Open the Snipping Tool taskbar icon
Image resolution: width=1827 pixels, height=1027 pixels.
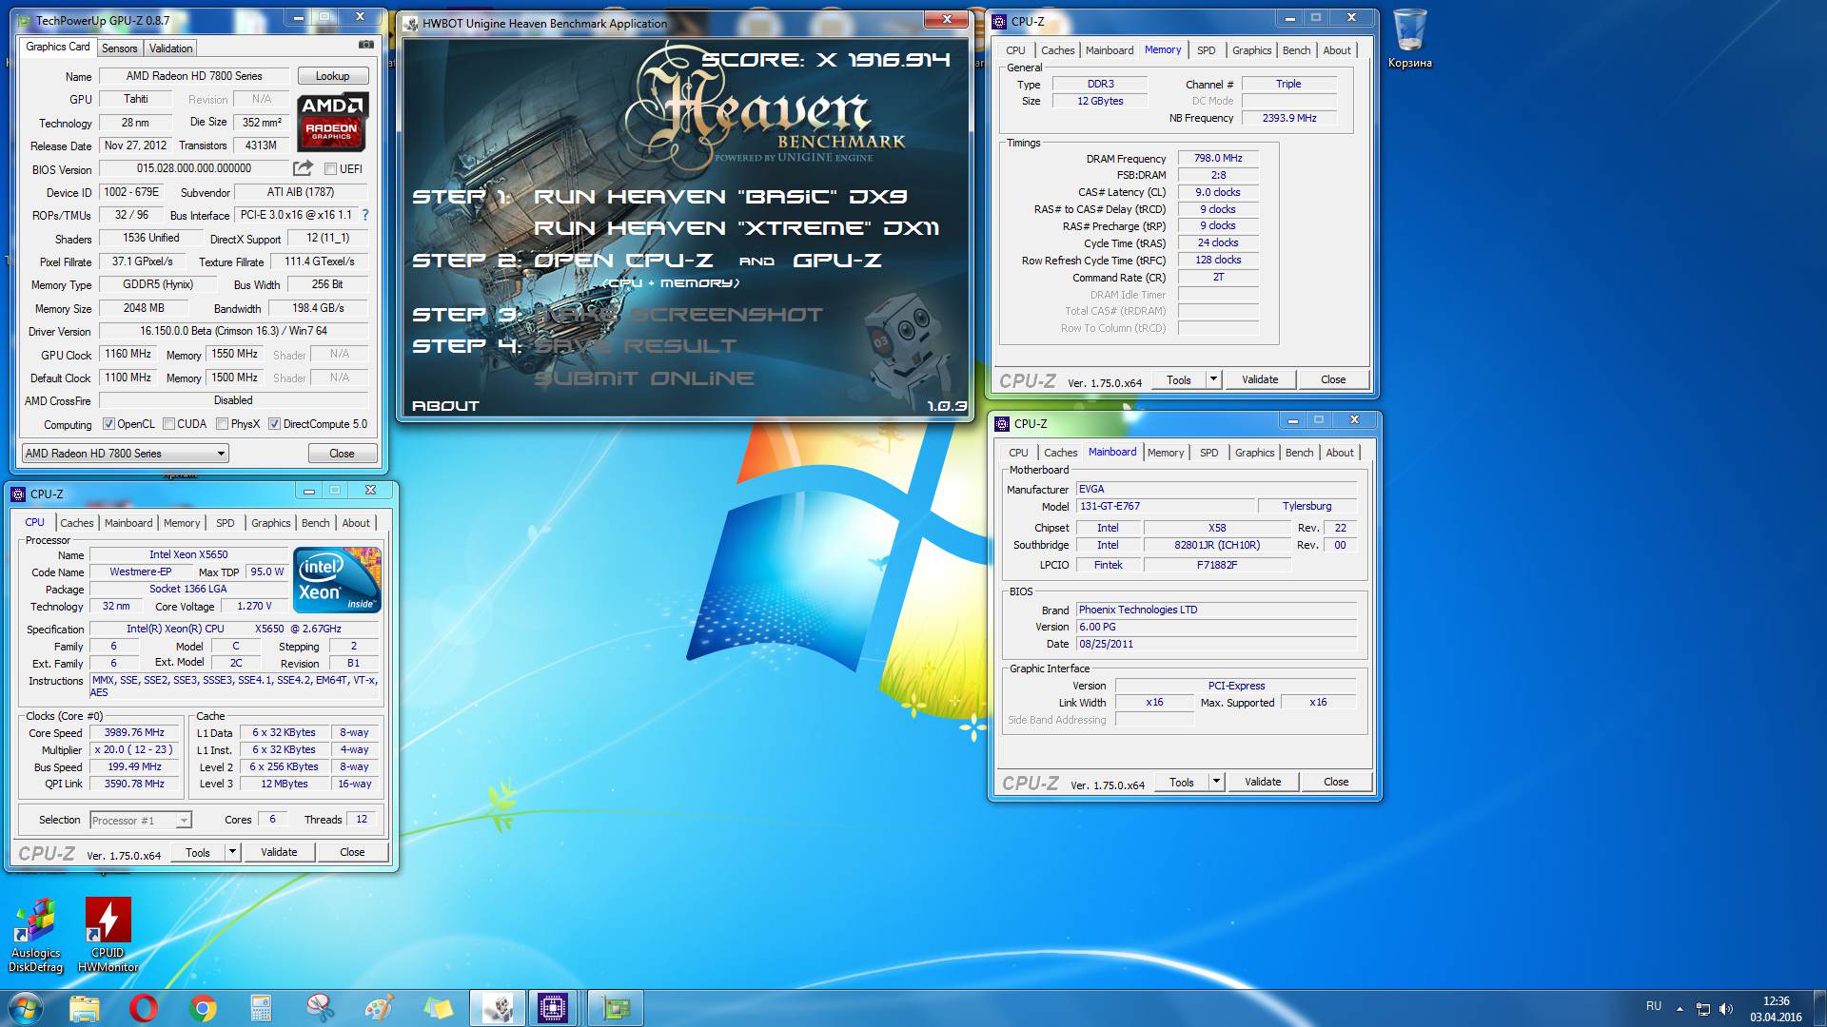321,1008
